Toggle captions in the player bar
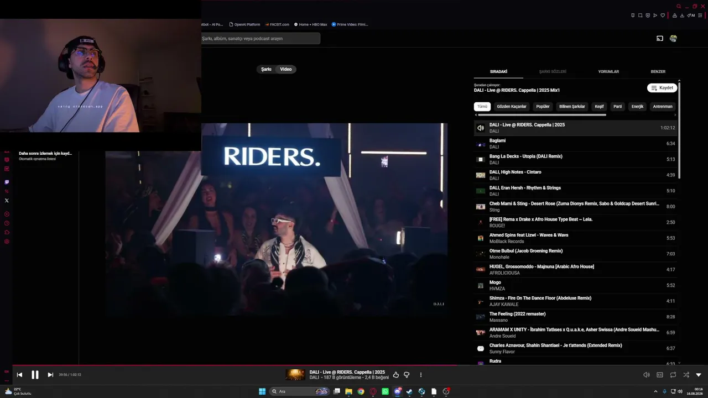708x398 pixels. tap(660, 375)
